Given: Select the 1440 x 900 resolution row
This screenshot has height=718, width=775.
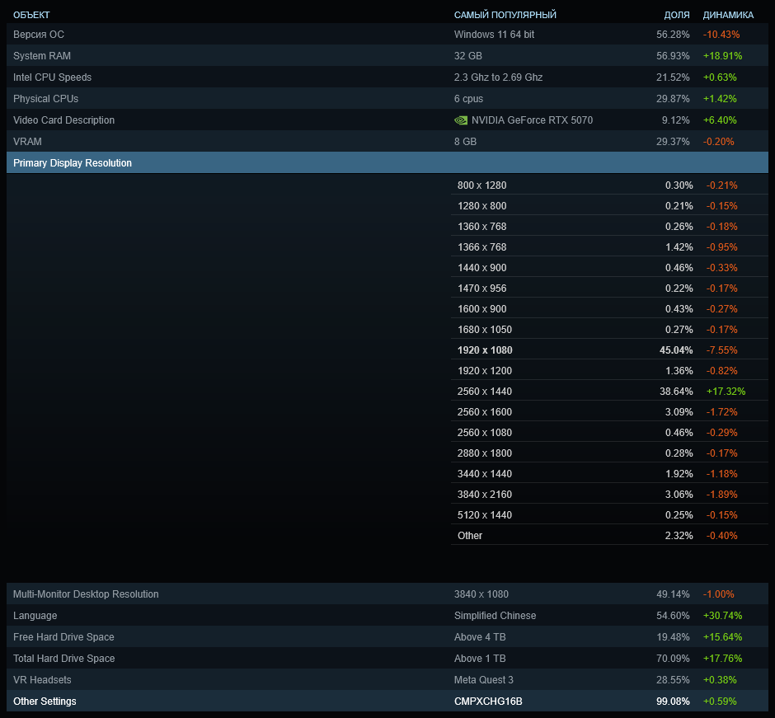Looking at the screenshot, I should click(x=609, y=267).
